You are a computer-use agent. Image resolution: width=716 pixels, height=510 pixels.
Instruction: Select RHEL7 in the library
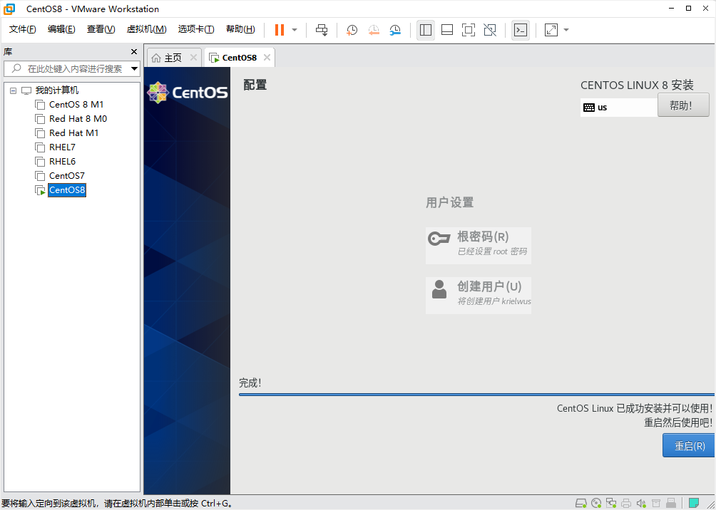(x=62, y=147)
